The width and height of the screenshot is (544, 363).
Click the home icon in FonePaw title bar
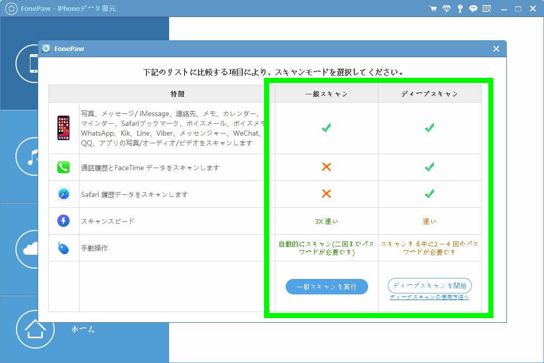11,8
